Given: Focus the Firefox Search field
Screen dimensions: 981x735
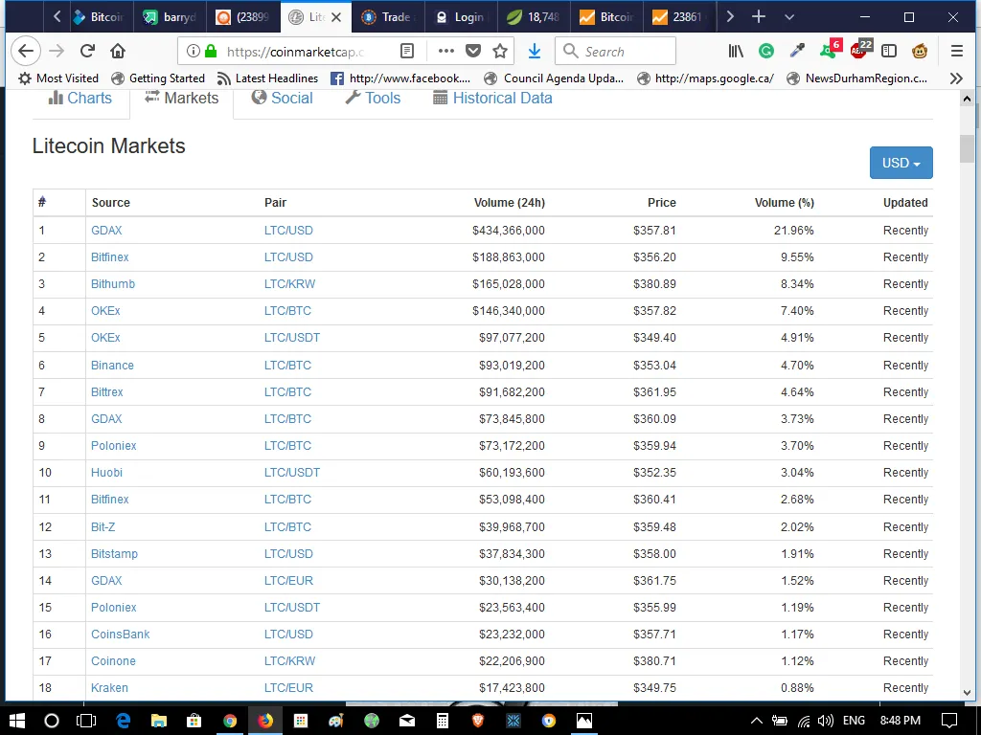Looking at the screenshot, I should click(x=615, y=52).
